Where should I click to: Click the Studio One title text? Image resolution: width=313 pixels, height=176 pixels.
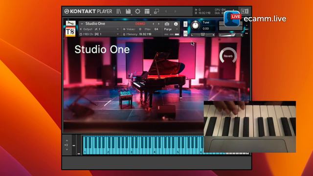click(x=102, y=49)
